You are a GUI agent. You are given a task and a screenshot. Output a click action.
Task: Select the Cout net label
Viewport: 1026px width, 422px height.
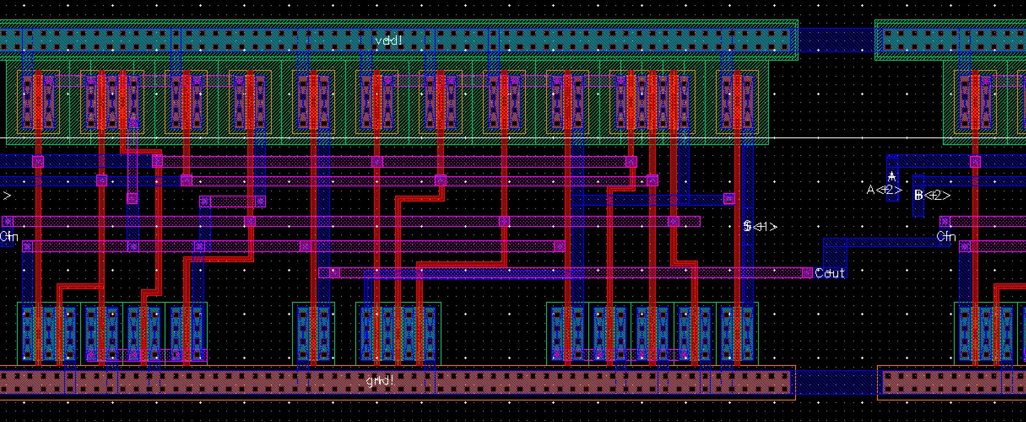click(830, 273)
